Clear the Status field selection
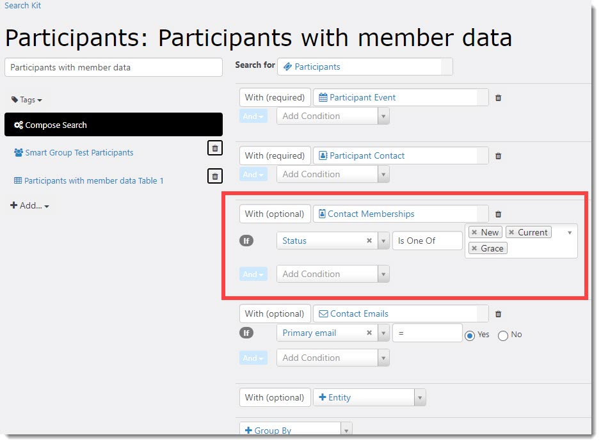601x444 pixels. tap(369, 241)
